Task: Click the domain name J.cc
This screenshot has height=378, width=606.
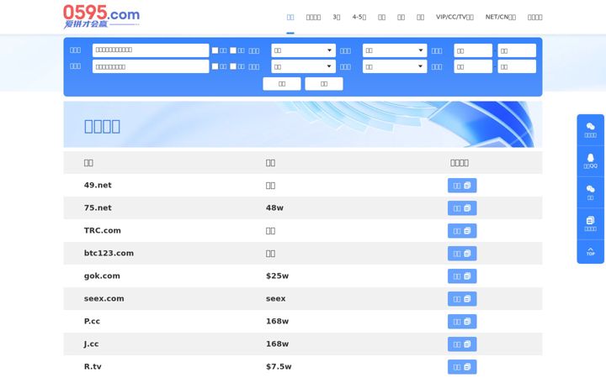Action: point(91,344)
